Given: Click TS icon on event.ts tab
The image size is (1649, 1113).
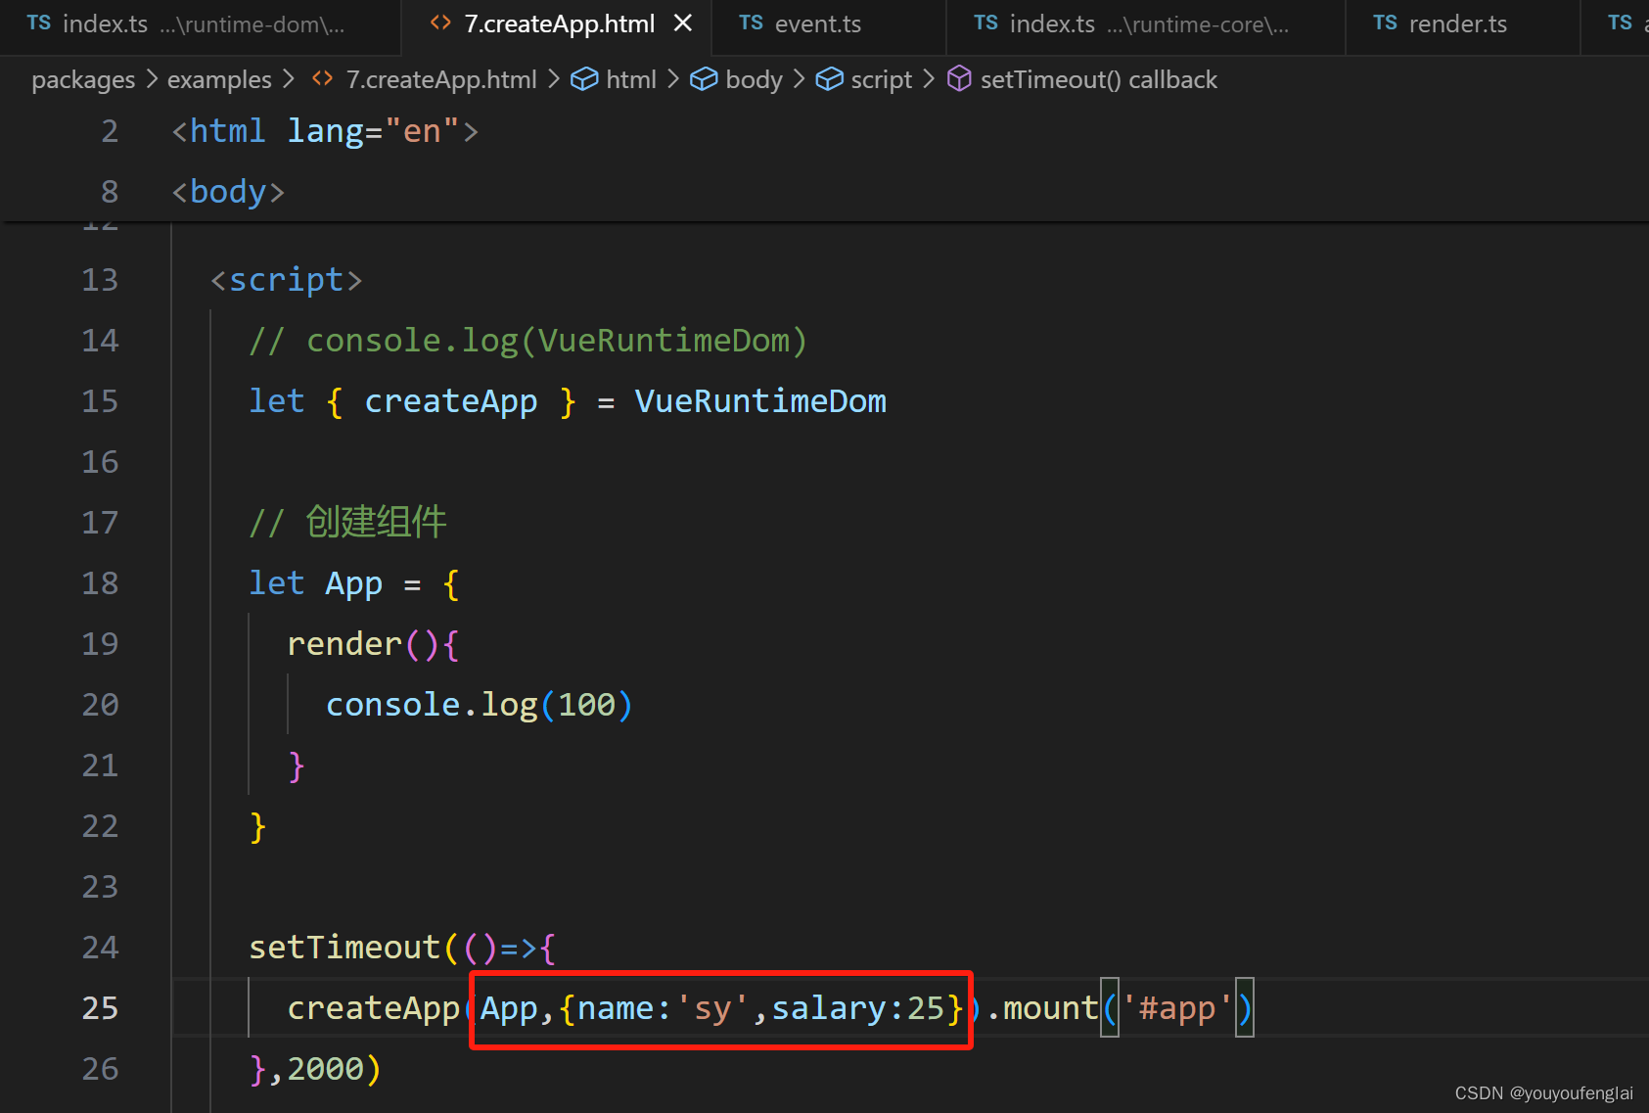Looking at the screenshot, I should coord(751,23).
